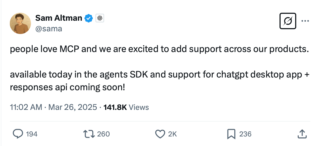This screenshot has width=318, height=146.
Task: Click the reply speech bubble icon
Action: [18, 134]
